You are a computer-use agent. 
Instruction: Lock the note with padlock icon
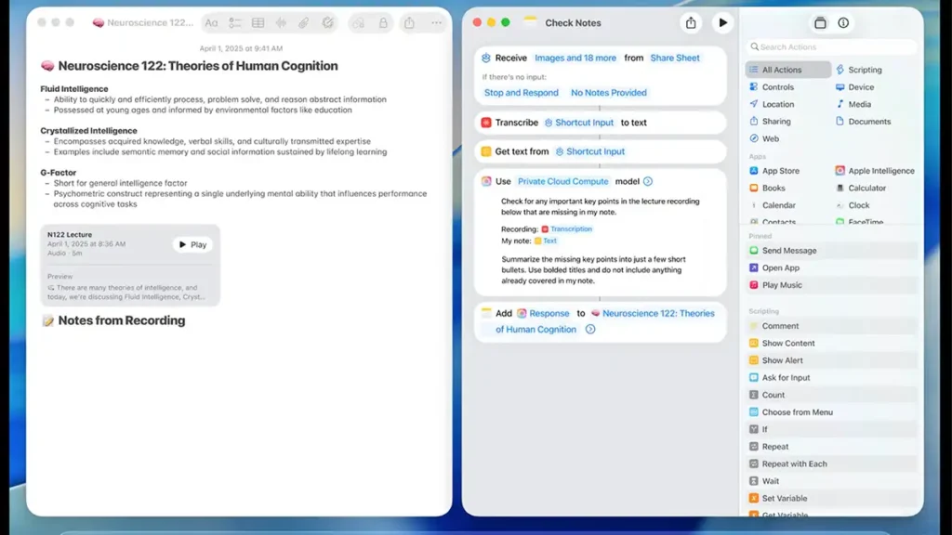[x=383, y=22]
